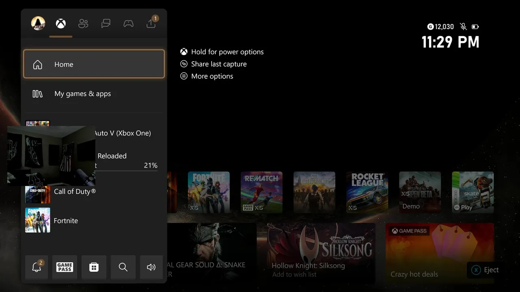Click the Home house icon
Image resolution: width=520 pixels, height=292 pixels.
(37, 64)
